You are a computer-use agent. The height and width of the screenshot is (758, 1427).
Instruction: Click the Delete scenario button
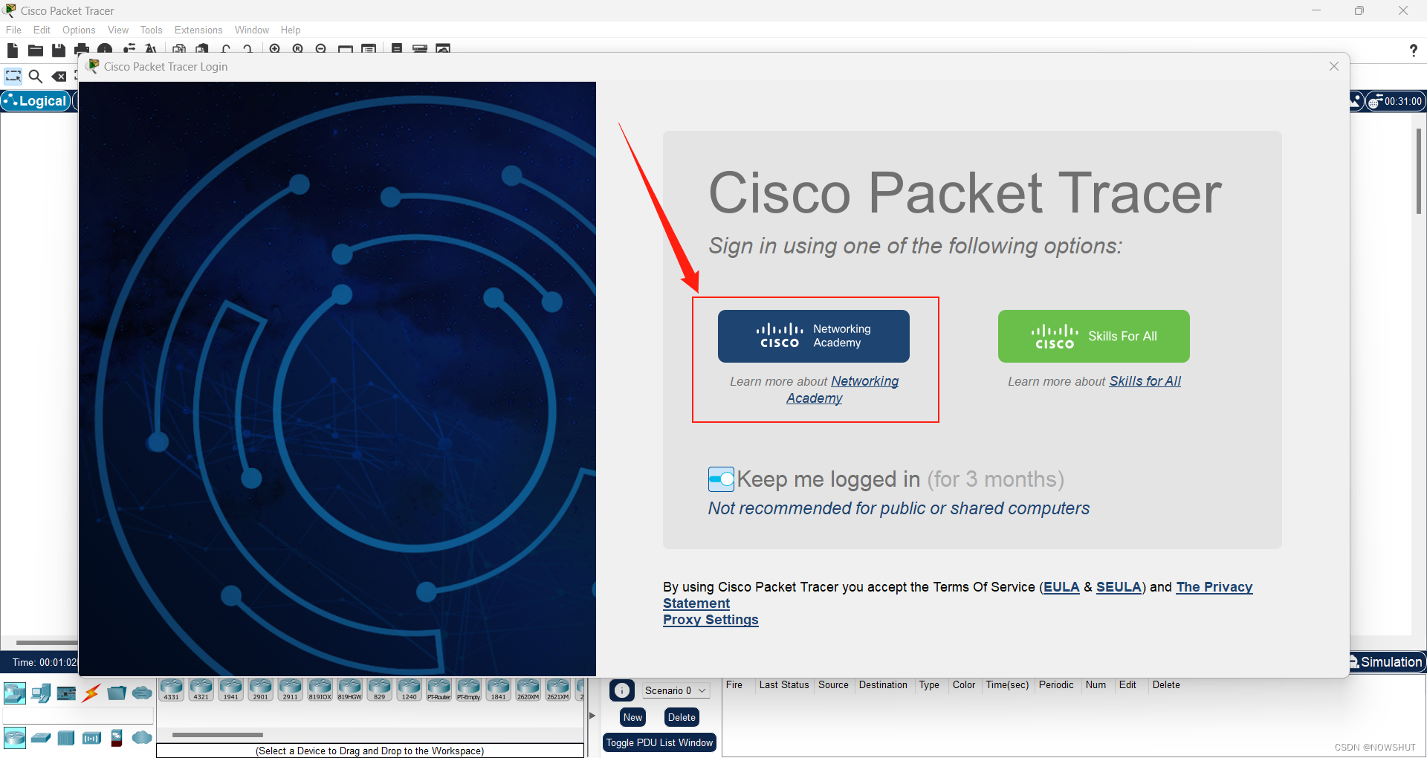click(x=682, y=717)
